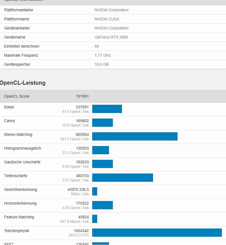Image resolution: width=226 pixels, height=245 pixels.
Task: Select Teilchenphysik score 1004342
Action: 81,231
